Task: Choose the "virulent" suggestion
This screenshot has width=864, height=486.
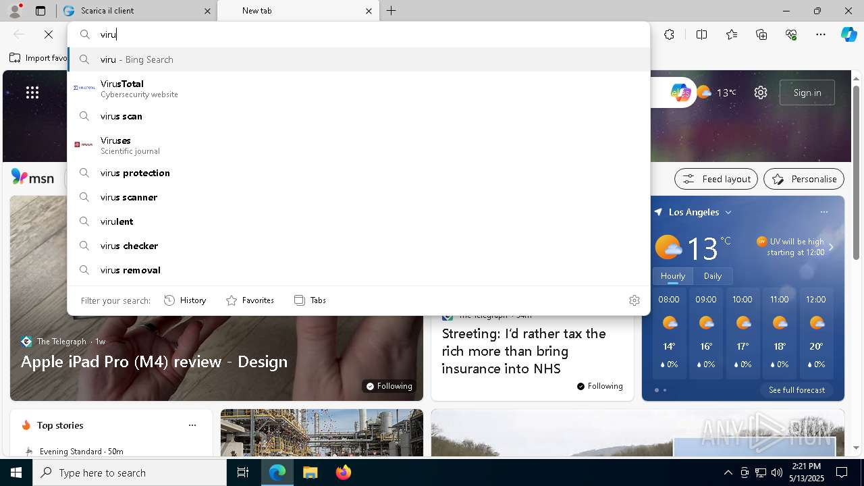Action: click(x=358, y=221)
